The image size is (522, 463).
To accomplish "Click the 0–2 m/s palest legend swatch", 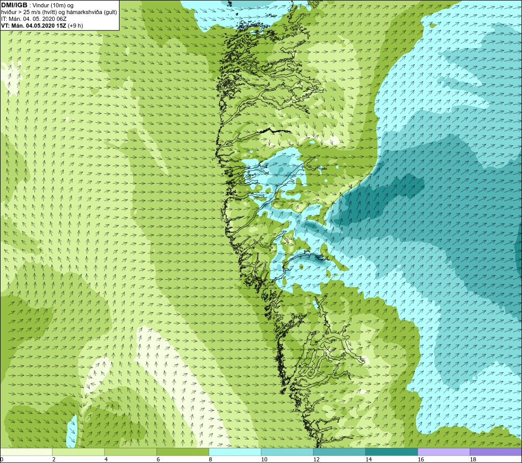I will [x=26, y=452].
